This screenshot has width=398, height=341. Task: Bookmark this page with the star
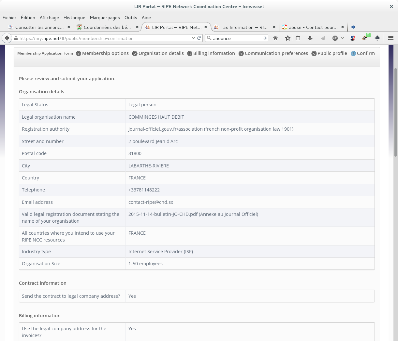point(287,38)
